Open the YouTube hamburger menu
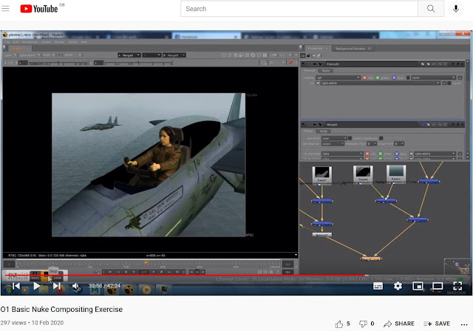The height and width of the screenshot is (331, 473). coord(5,8)
